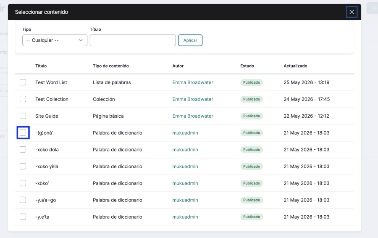This screenshot has height=238, width=378.
Task: Click Palabra de diccionario in -y.e'ta row
Action: (x=118, y=217)
